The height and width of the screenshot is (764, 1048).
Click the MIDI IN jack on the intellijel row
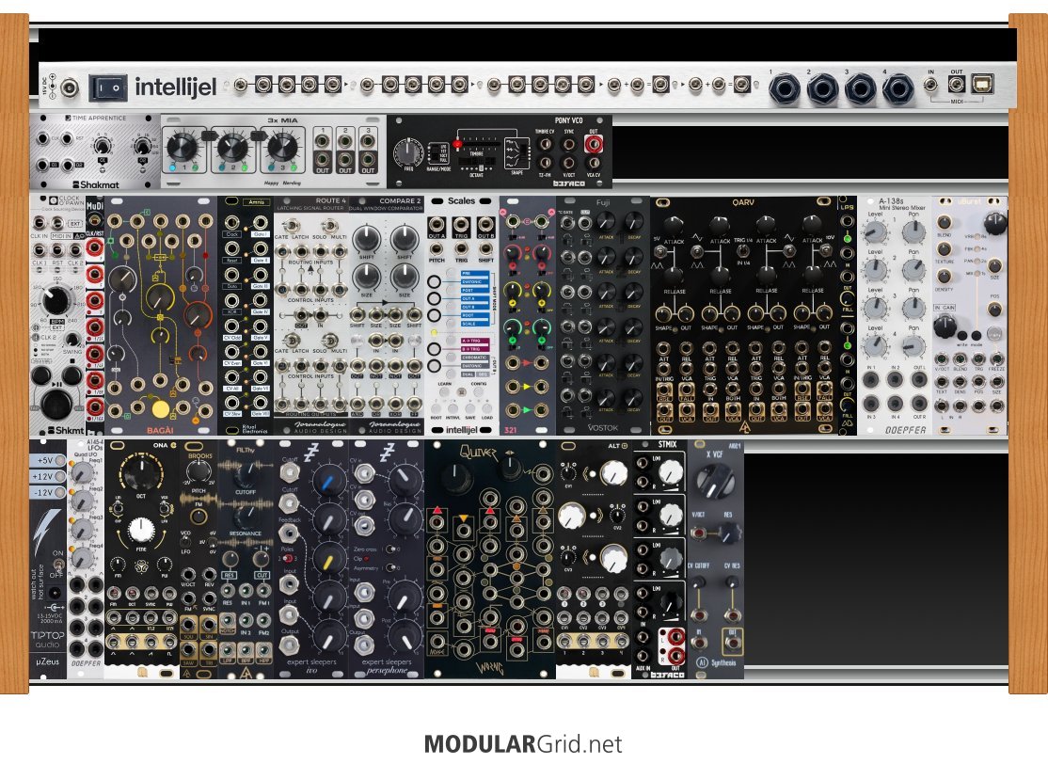tap(930, 85)
